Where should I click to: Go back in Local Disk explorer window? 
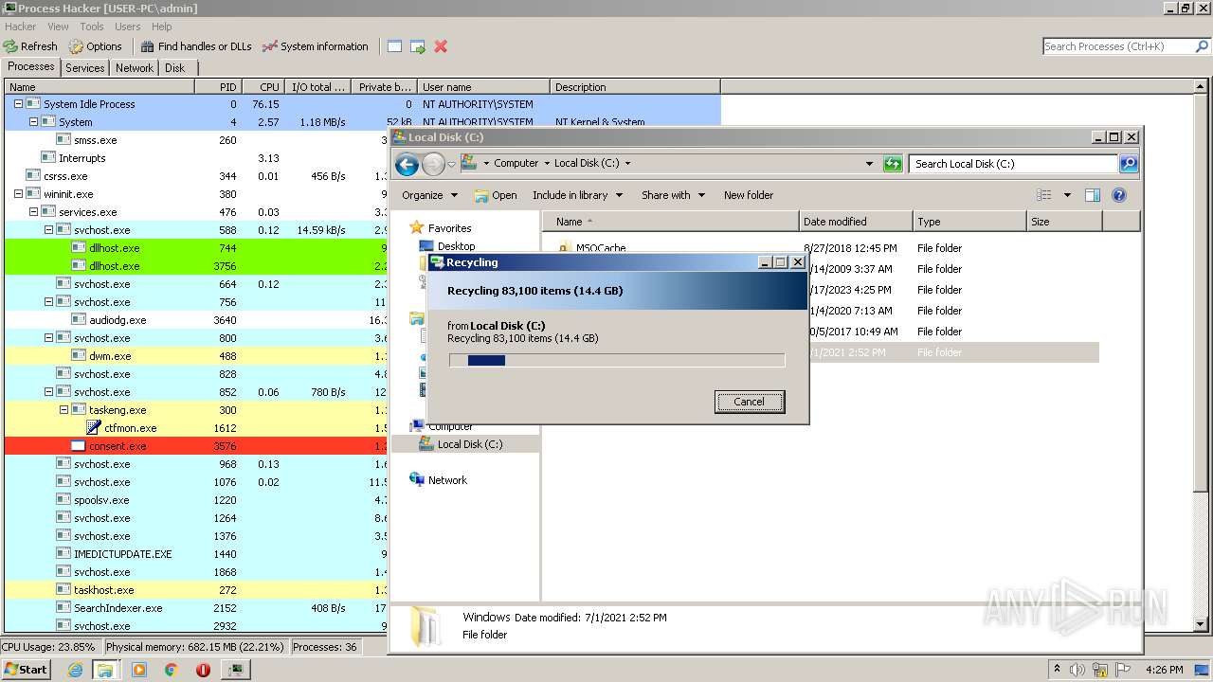[407, 165]
